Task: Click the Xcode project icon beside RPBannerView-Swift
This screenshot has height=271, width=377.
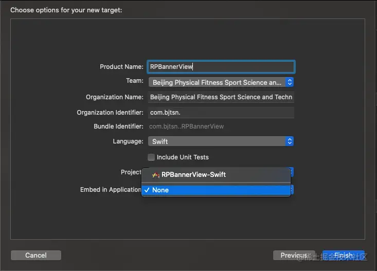Action: click(155, 175)
